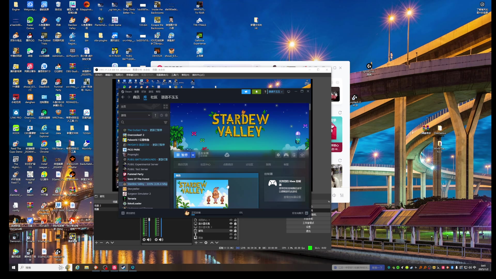This screenshot has width=496, height=279.
Task: Show the 图像 source eye
Action: tap(231, 238)
